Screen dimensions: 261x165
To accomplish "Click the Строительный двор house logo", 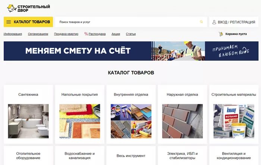I will pos(12,8).
